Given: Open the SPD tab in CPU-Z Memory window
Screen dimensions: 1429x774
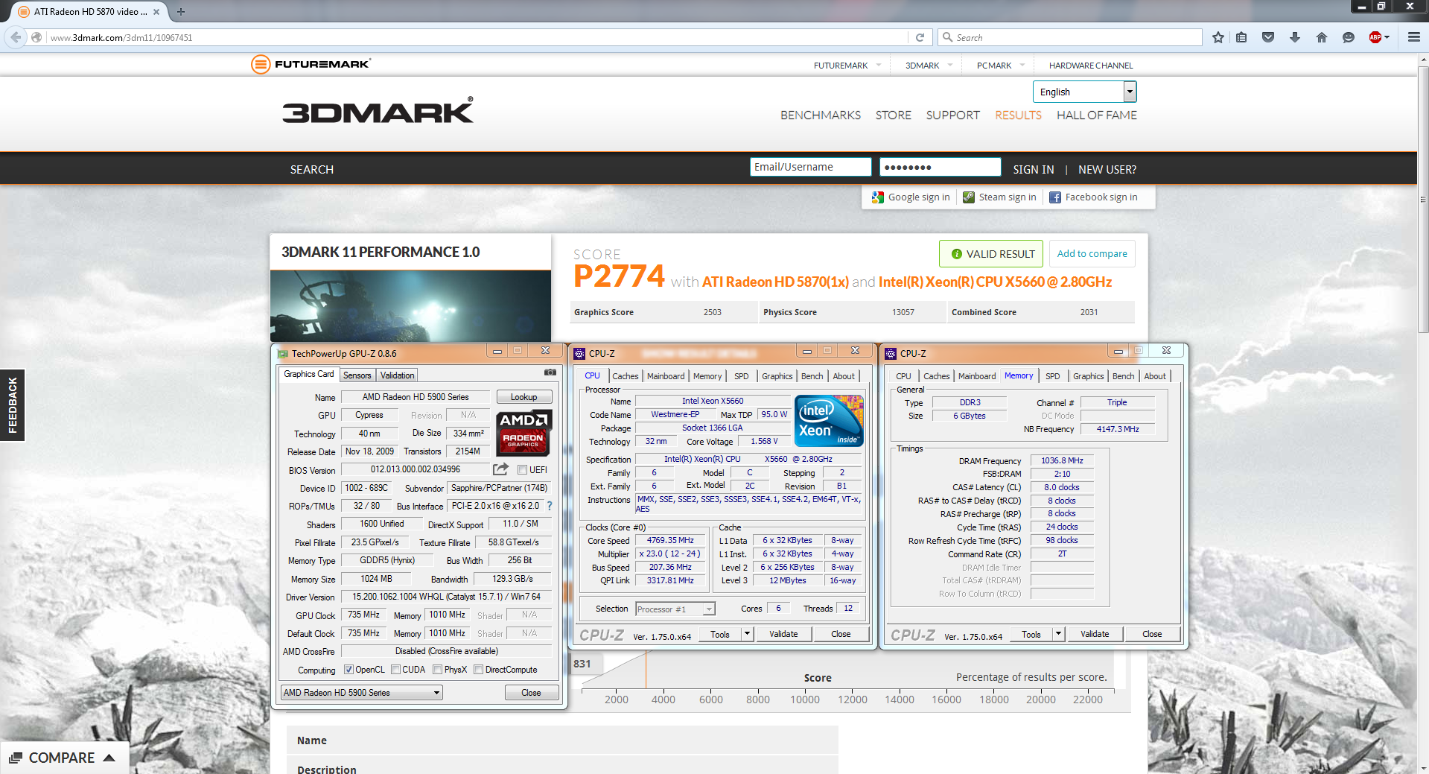Looking at the screenshot, I should pos(1052,376).
